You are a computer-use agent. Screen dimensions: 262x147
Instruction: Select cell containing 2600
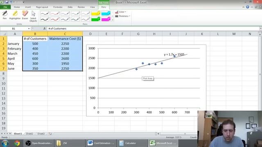tap(65, 59)
